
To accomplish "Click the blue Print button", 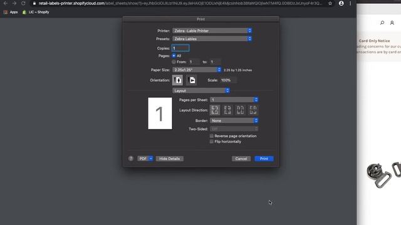I will point(264,158).
